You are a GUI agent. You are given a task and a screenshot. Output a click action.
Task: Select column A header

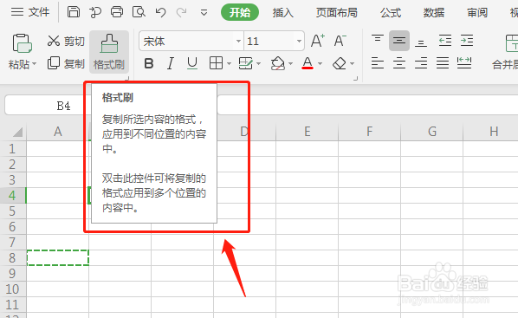click(57, 132)
